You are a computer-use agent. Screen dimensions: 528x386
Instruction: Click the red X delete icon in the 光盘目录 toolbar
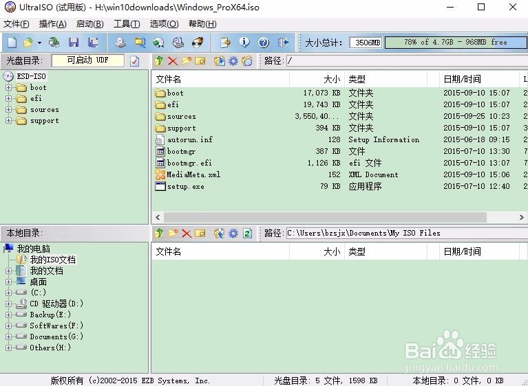[173, 61]
